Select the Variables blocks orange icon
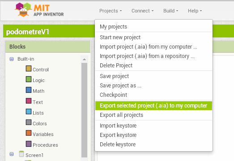 point(29,133)
